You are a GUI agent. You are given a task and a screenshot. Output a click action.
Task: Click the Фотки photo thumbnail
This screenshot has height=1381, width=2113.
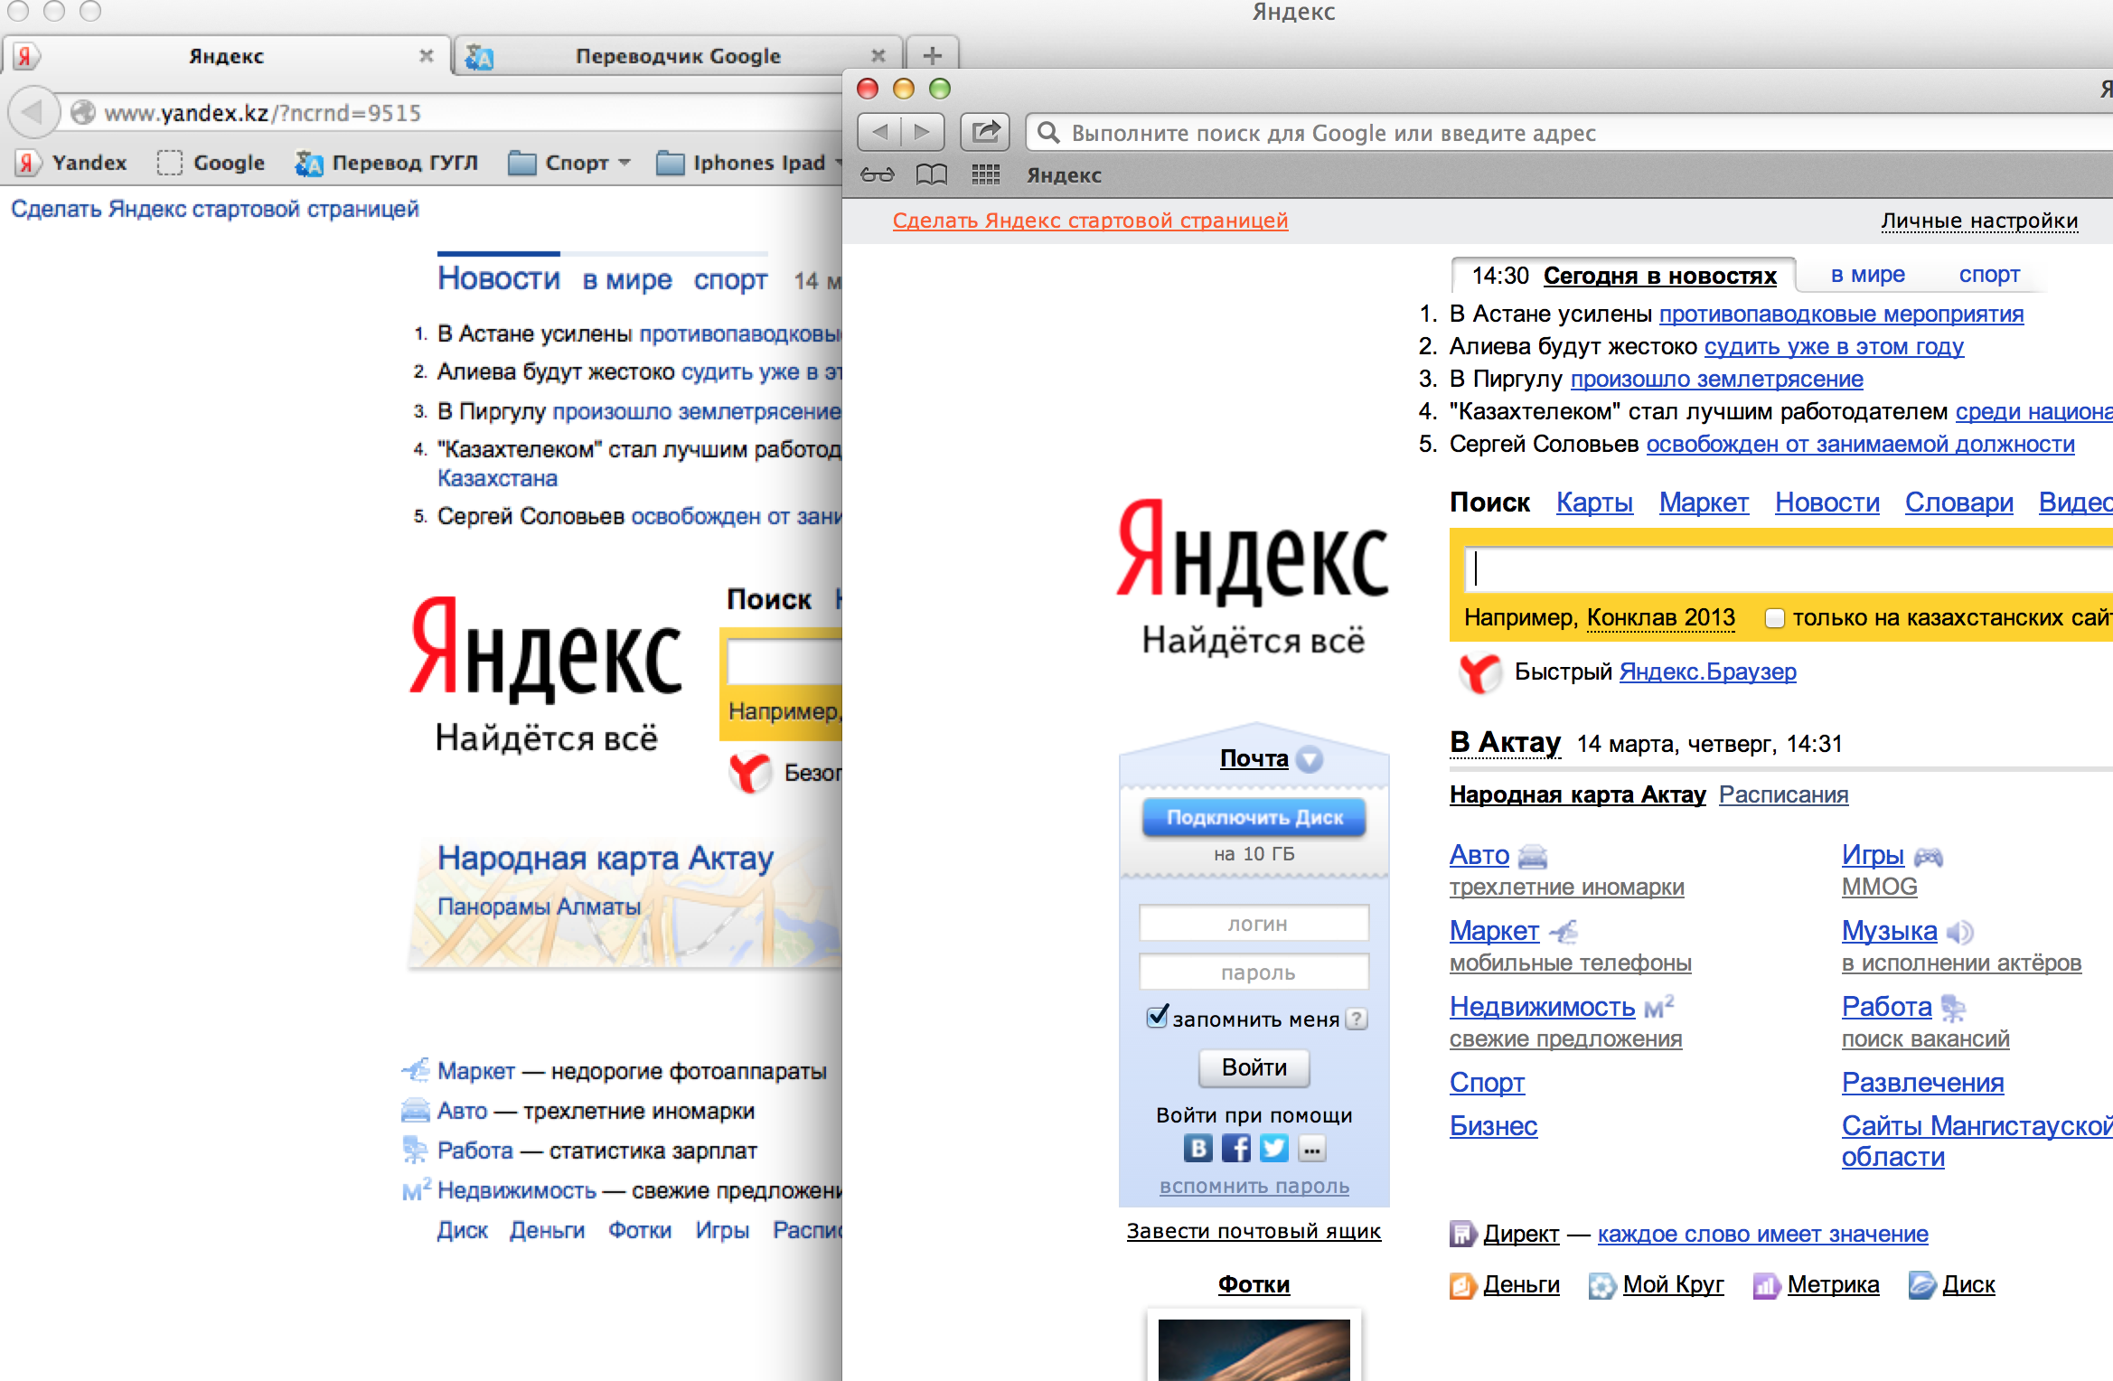point(1254,1347)
